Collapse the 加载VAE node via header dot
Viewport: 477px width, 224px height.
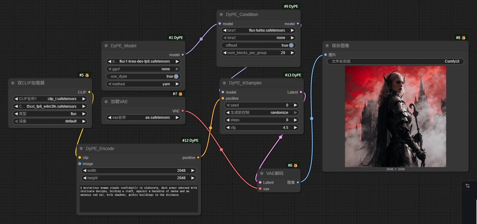click(x=106, y=102)
